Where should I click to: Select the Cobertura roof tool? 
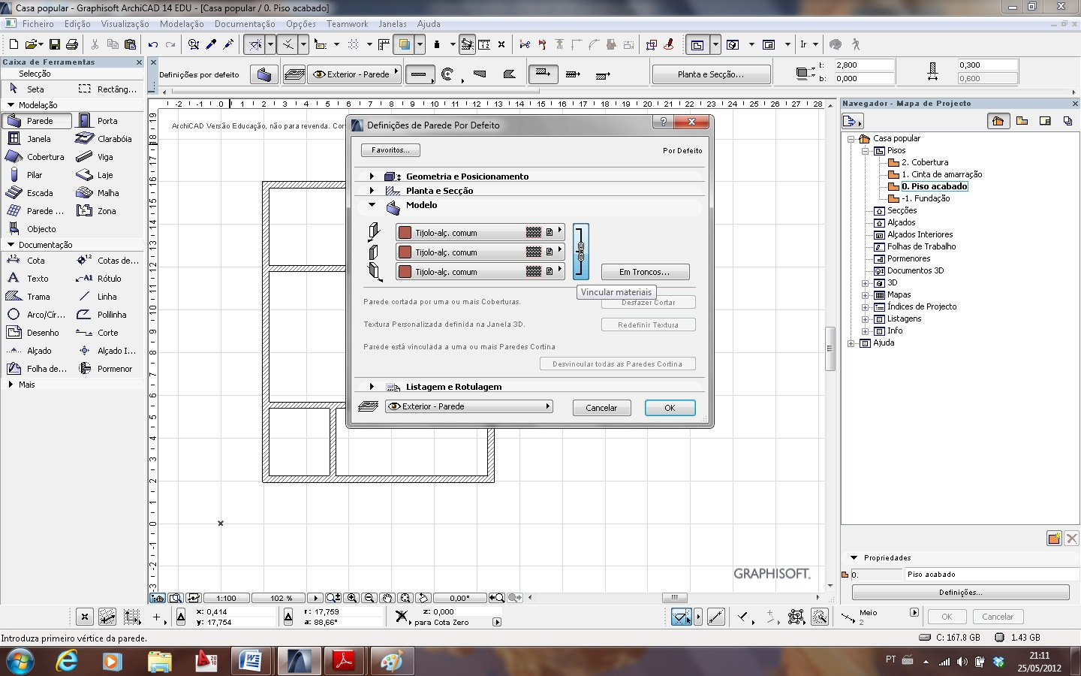coord(38,157)
